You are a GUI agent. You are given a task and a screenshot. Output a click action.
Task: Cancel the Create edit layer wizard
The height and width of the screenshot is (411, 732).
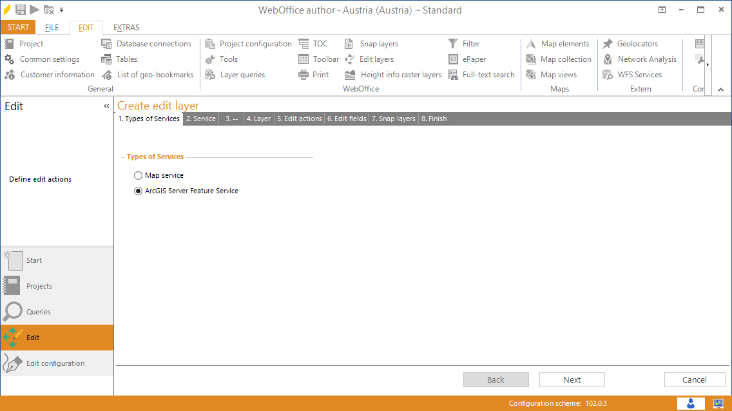coord(695,379)
